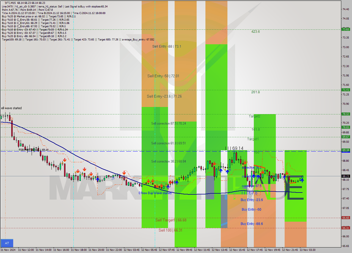Click the 'correction 87.5' label

tap(252, 186)
